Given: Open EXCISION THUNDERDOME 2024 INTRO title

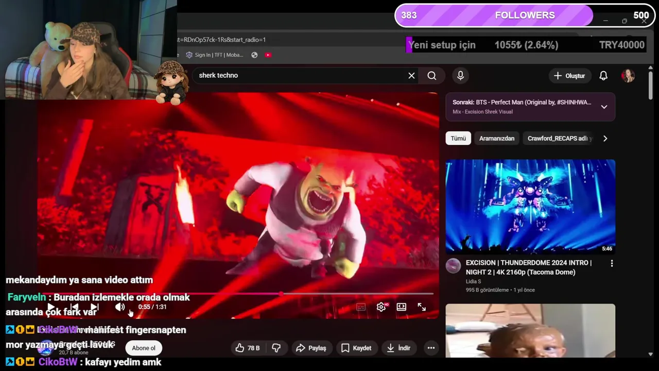Looking at the screenshot, I should tap(529, 267).
